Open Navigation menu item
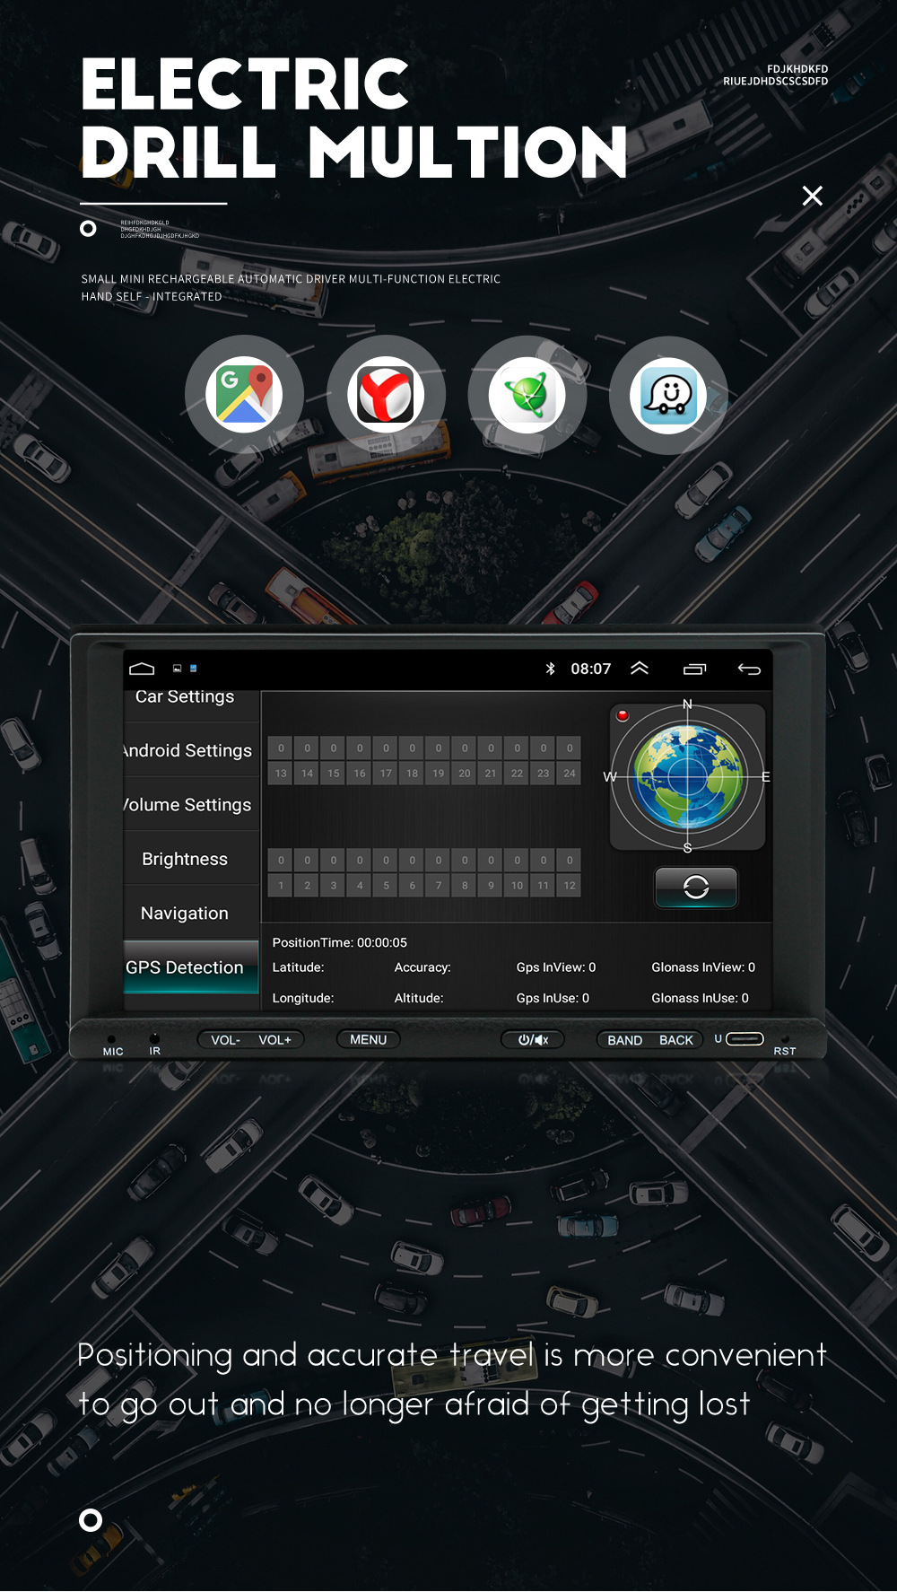Screen dimensions: 897x1592 coord(185,913)
